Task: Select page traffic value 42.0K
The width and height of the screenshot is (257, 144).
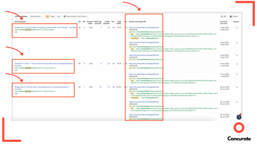Action: (119, 87)
